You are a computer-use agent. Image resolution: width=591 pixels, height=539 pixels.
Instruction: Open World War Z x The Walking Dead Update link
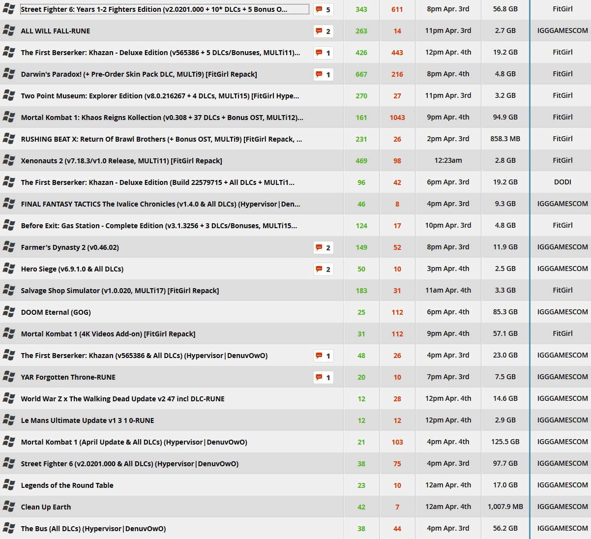(122, 399)
